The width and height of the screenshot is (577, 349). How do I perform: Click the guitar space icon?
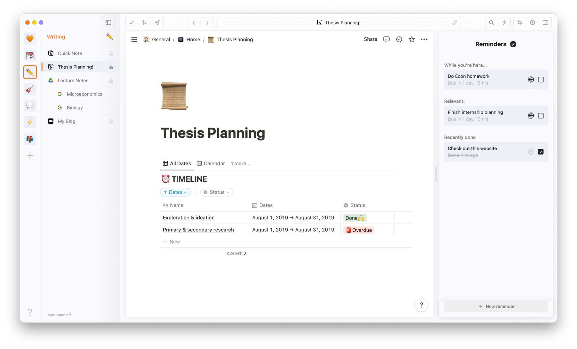pyautogui.click(x=30, y=89)
